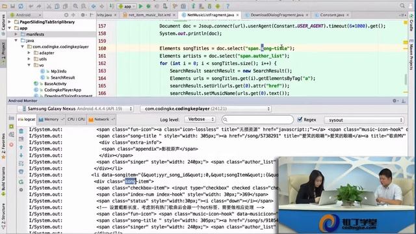Image resolution: width=416 pixels, height=234 pixels.
Task: Click the Synchronize toolbar icon
Action: pyautogui.click(x=21, y=6)
